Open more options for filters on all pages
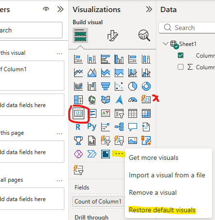The width and height of the screenshot is (215, 220). point(60,181)
